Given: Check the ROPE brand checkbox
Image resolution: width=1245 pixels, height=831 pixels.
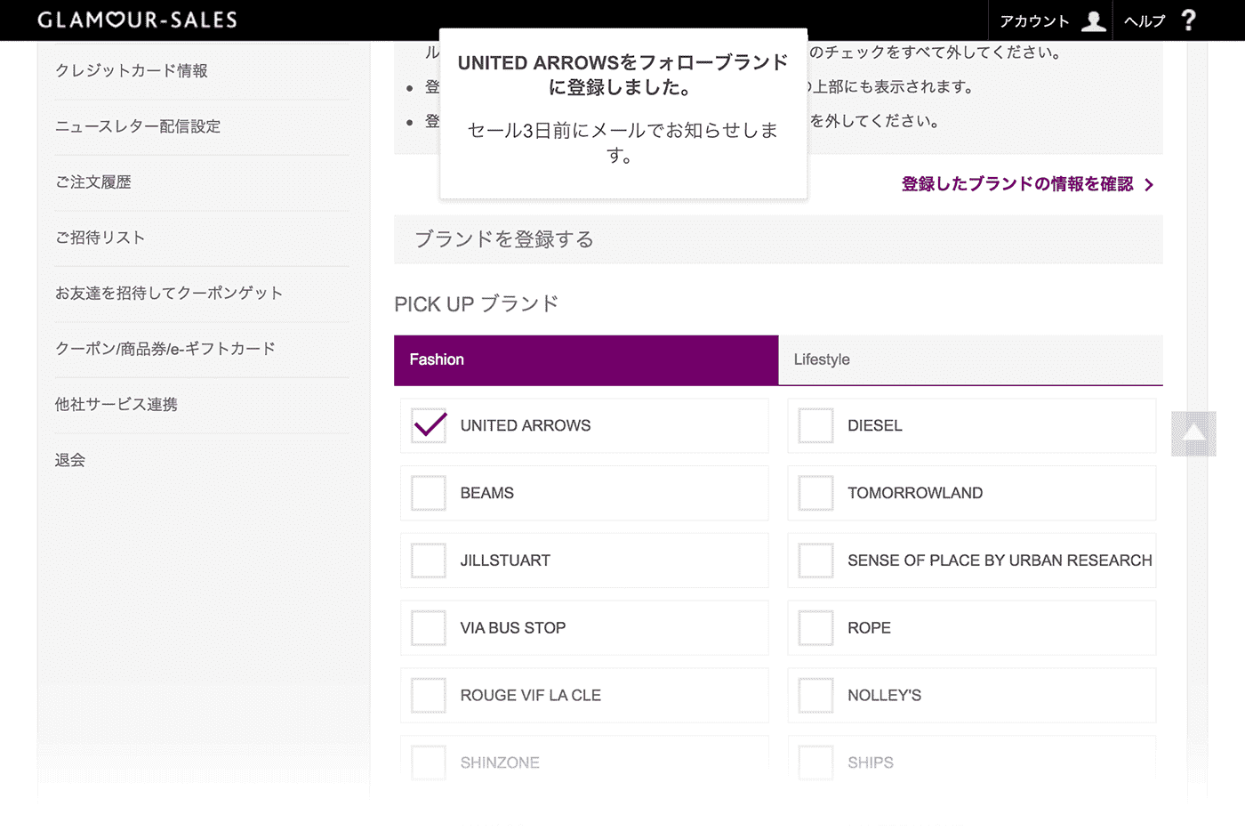Looking at the screenshot, I should pos(815,628).
